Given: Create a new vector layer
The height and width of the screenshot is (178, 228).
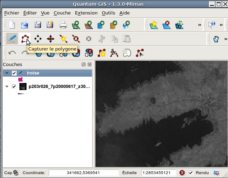Looking at the screenshot, I should tap(154, 25).
